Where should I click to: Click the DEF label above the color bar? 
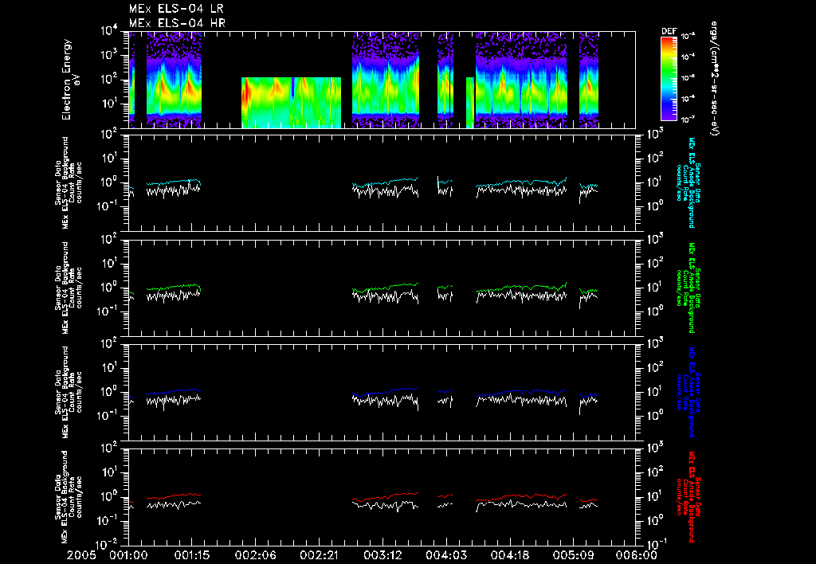coord(669,31)
